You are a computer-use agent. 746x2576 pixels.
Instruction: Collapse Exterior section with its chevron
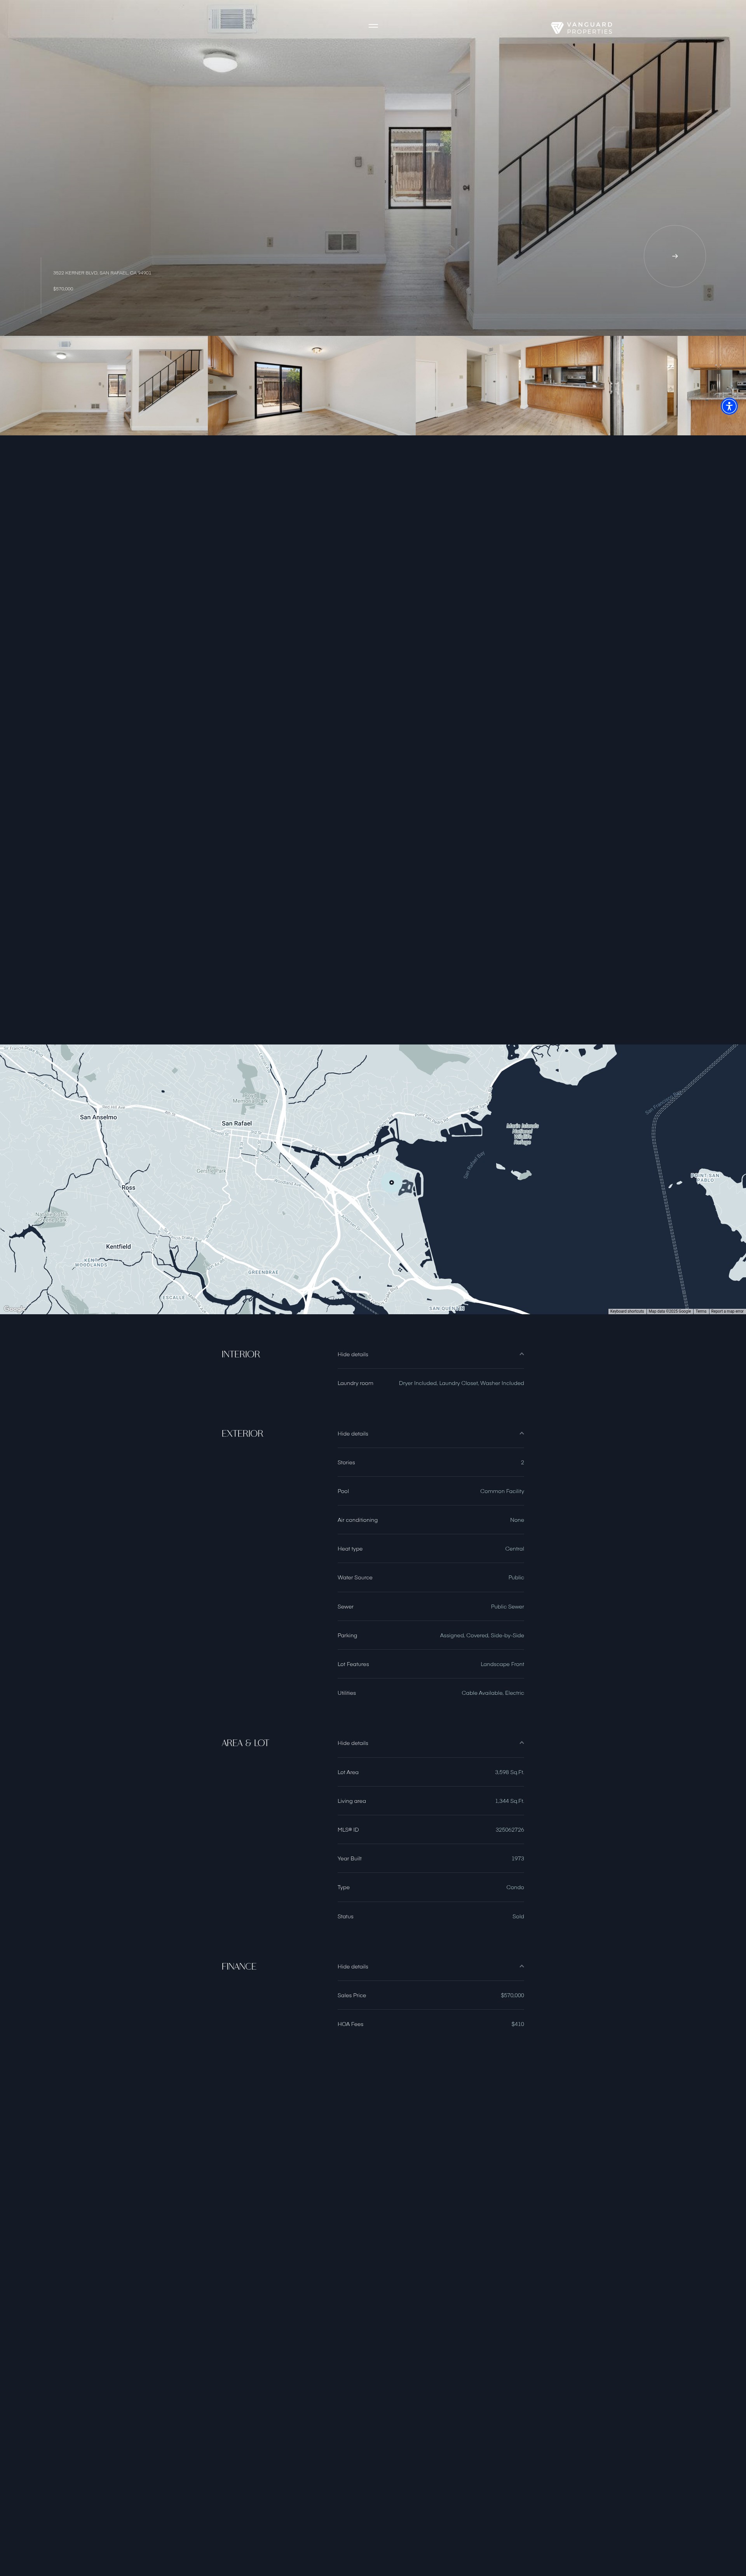(x=521, y=1433)
